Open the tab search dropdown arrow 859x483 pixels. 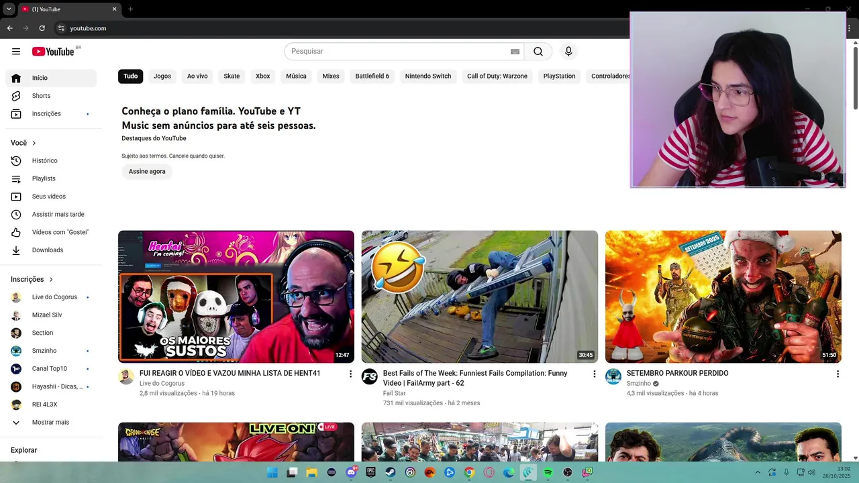9,9
